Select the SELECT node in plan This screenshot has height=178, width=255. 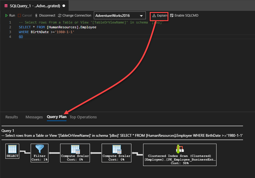pyautogui.click(x=12, y=151)
